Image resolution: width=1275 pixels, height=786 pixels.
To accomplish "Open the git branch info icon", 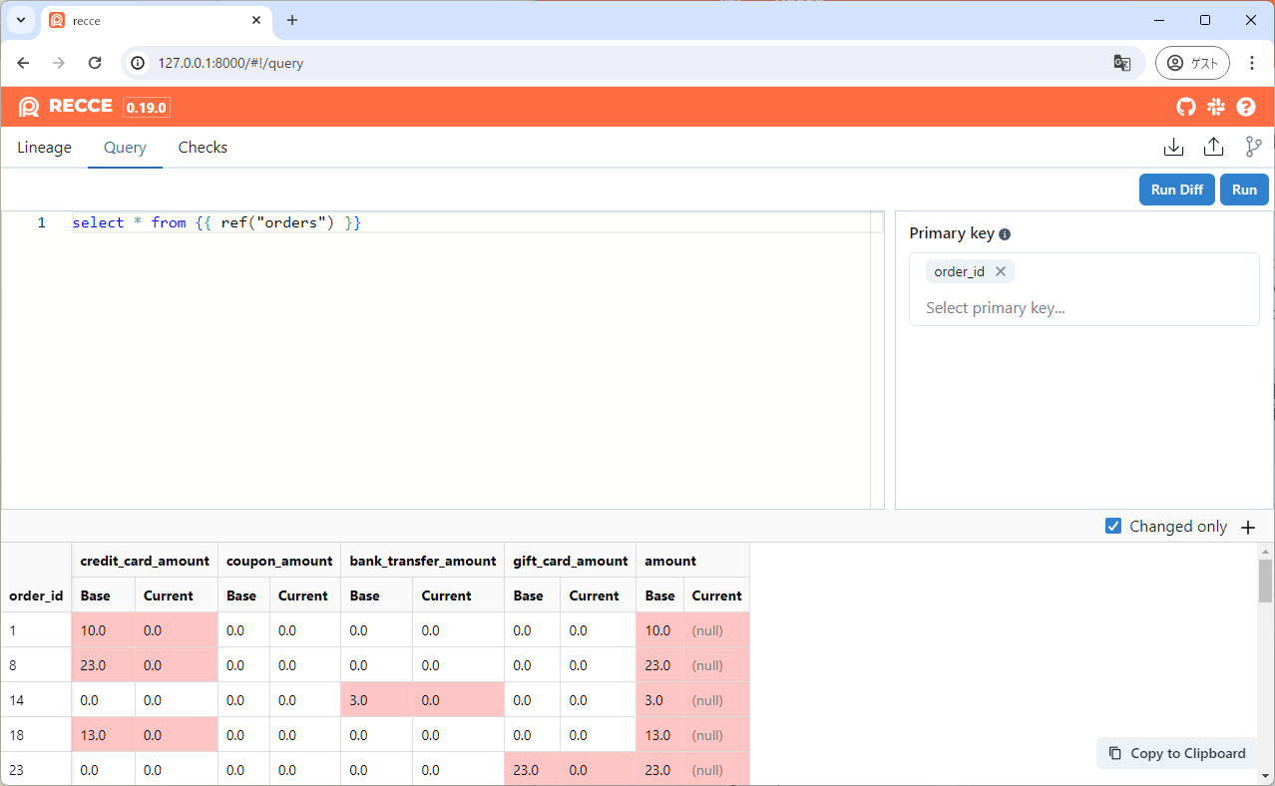I will click(x=1253, y=148).
